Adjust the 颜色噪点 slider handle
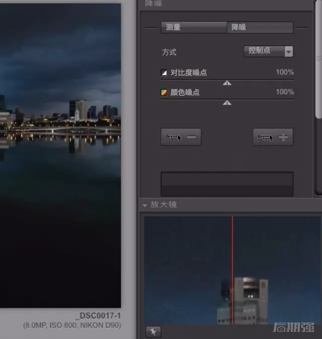Viewport: 322px width, 339px height. pos(227,102)
